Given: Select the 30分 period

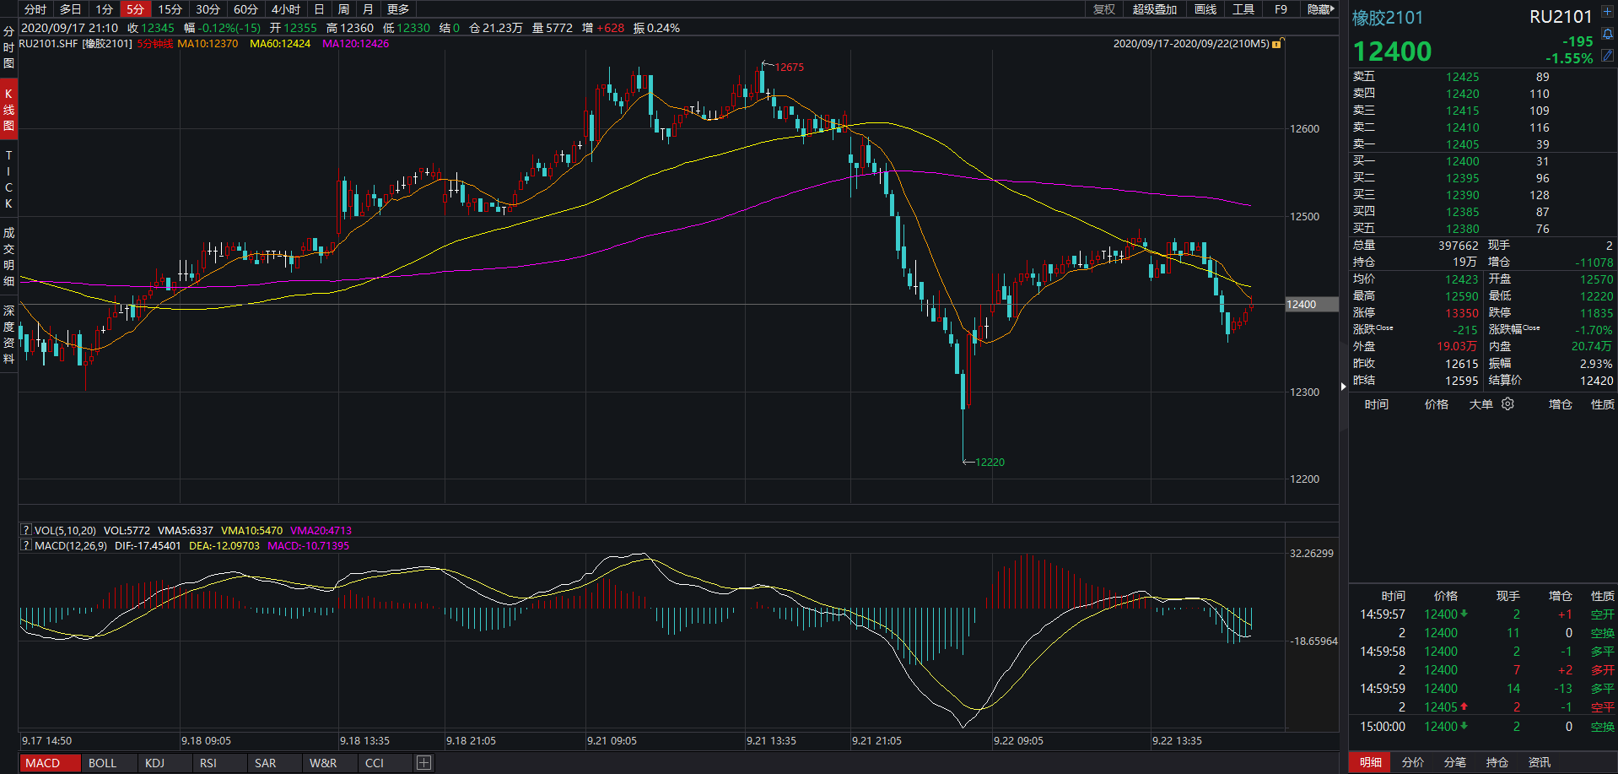Looking at the screenshot, I should [x=208, y=9].
